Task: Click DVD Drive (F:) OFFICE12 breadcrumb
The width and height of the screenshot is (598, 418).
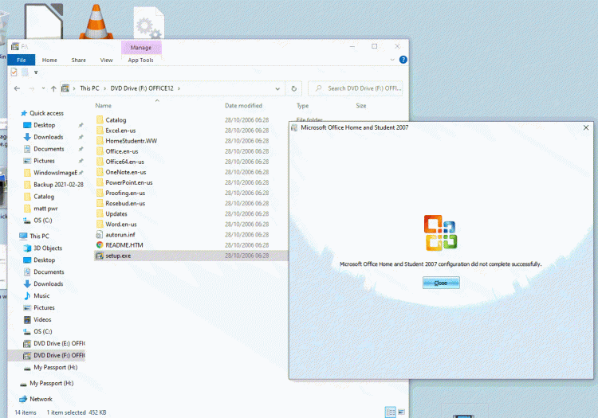Action: [142, 88]
